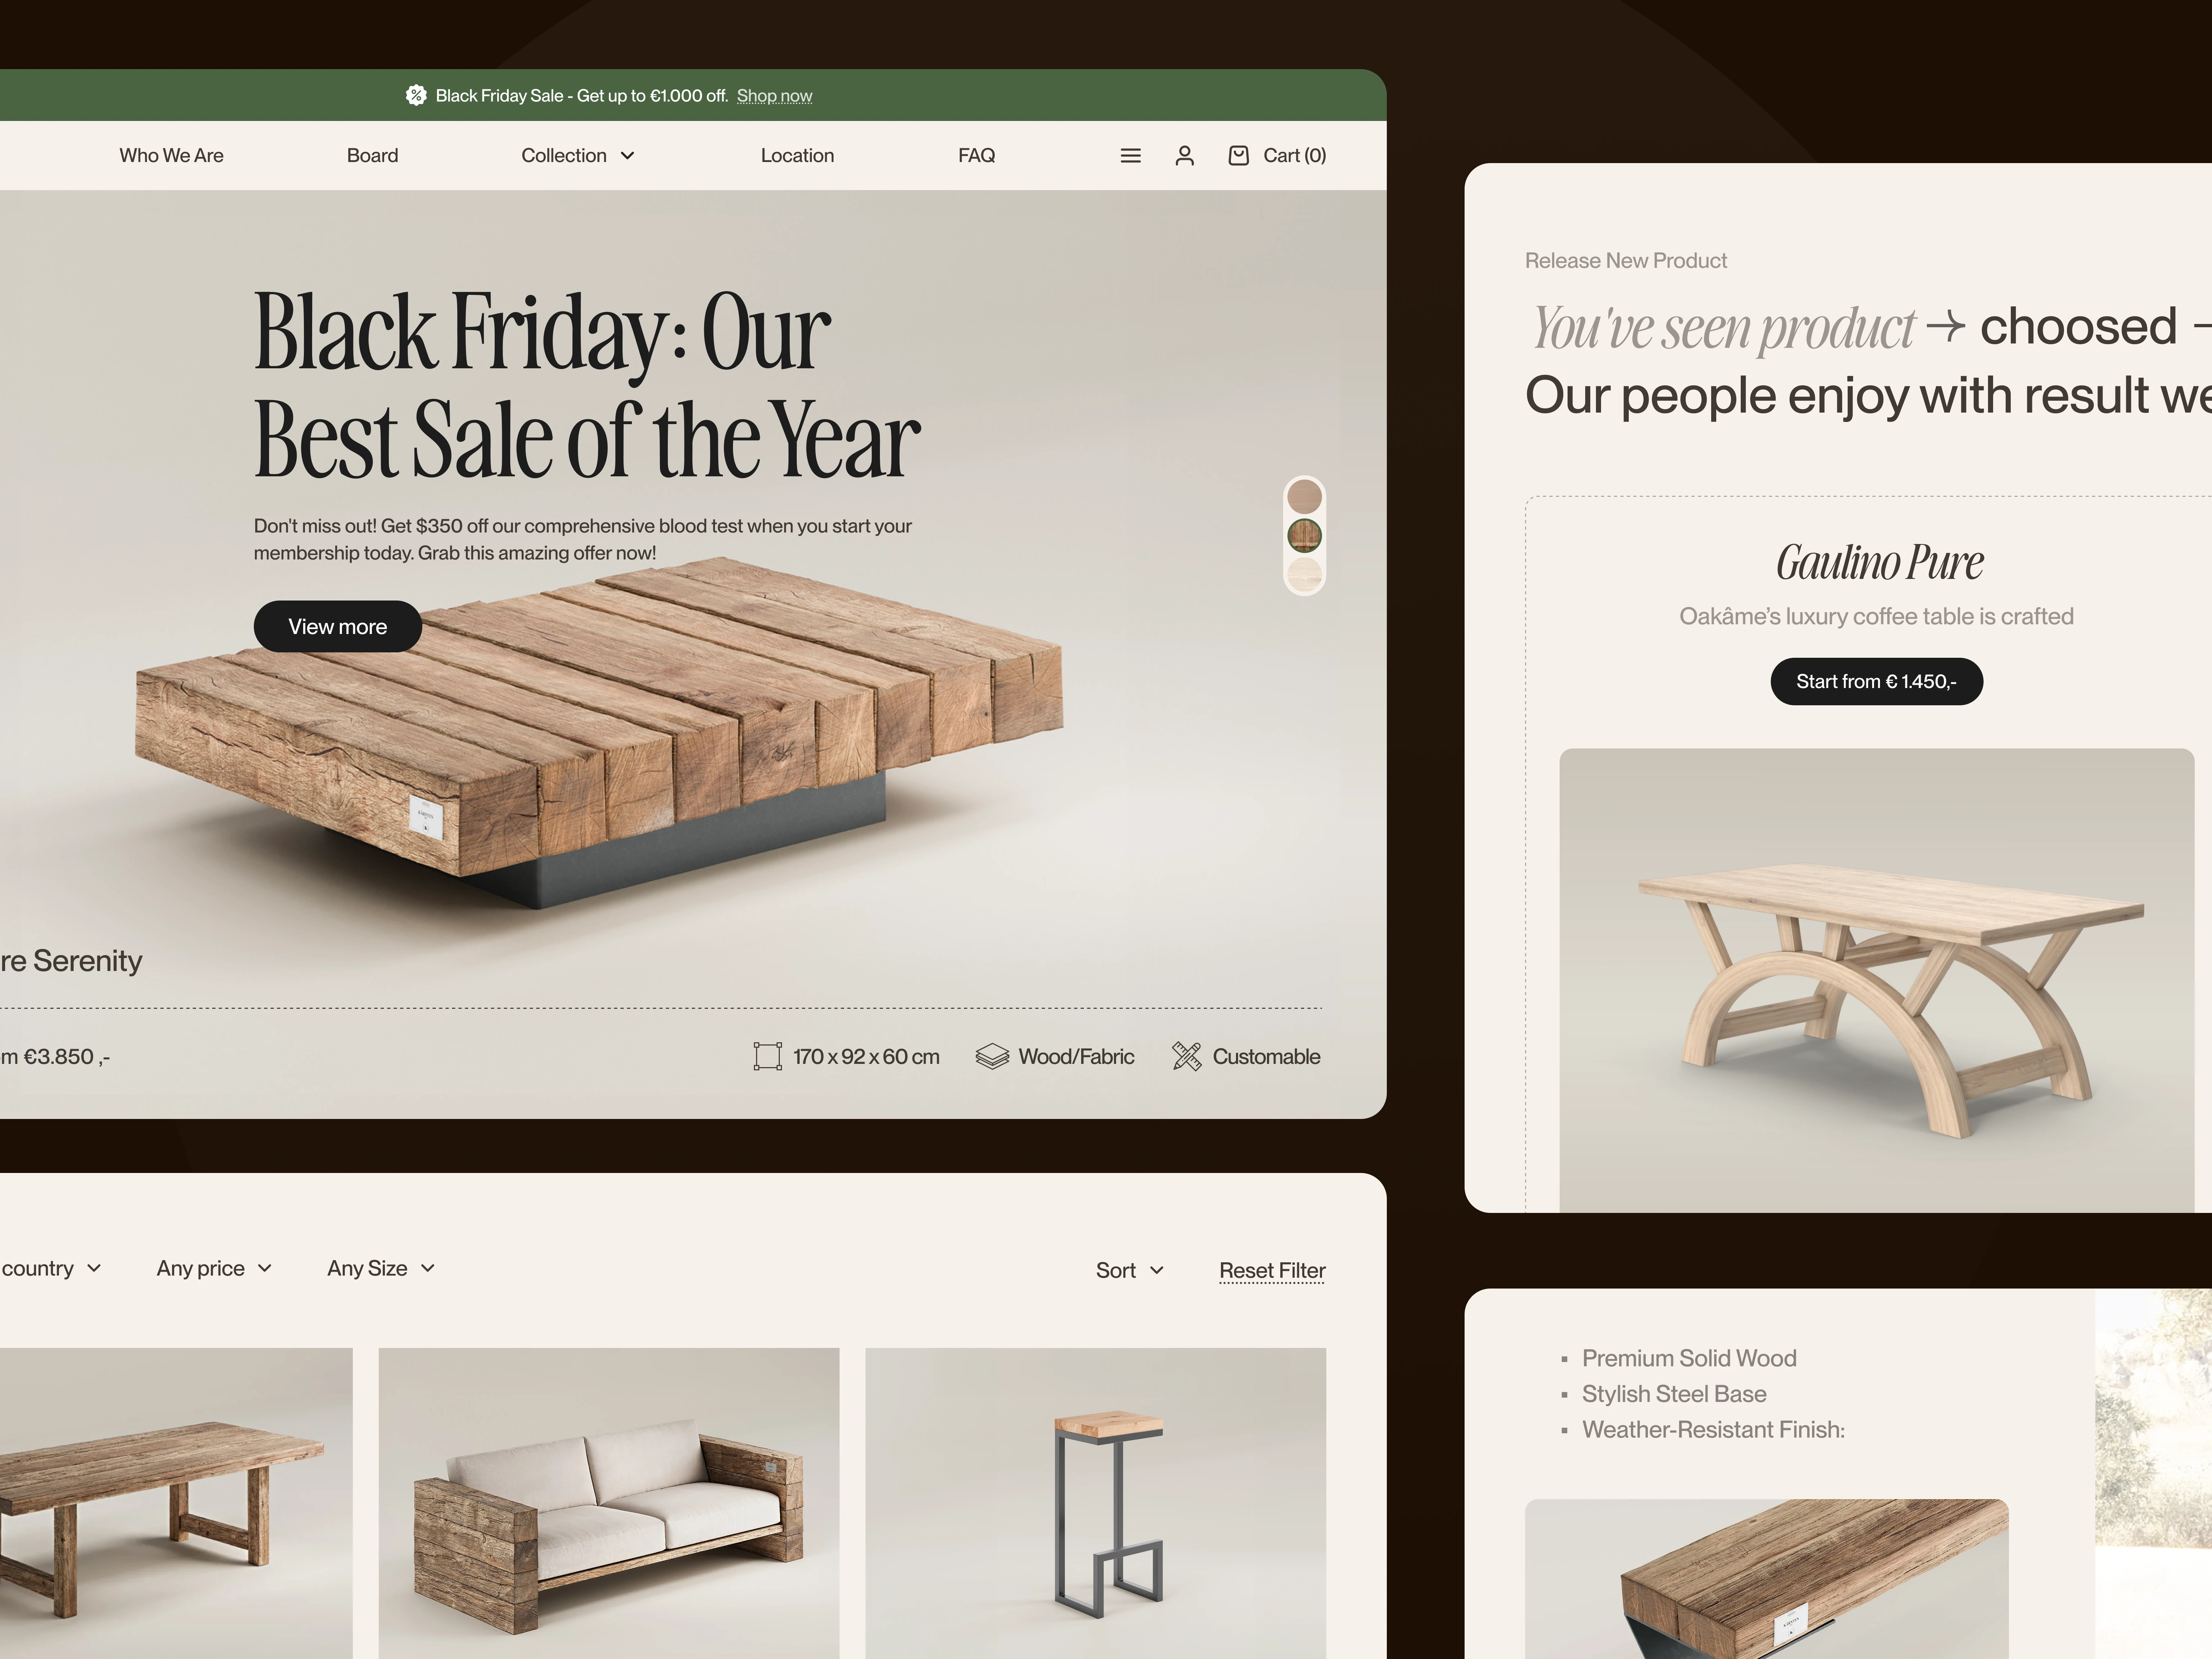The image size is (2212, 1659).
Task: Open the shopping cart icon
Action: (1238, 155)
